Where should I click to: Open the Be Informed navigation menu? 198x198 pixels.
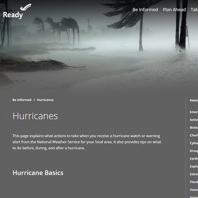pyautogui.click(x=145, y=10)
